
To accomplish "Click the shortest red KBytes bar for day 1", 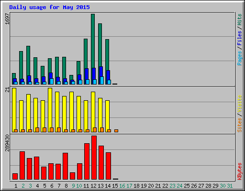I will tap(15, 177).
